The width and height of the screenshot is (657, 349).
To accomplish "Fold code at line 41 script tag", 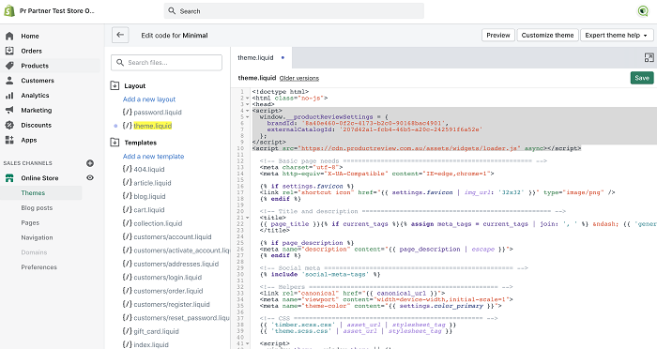I will click(x=248, y=343).
